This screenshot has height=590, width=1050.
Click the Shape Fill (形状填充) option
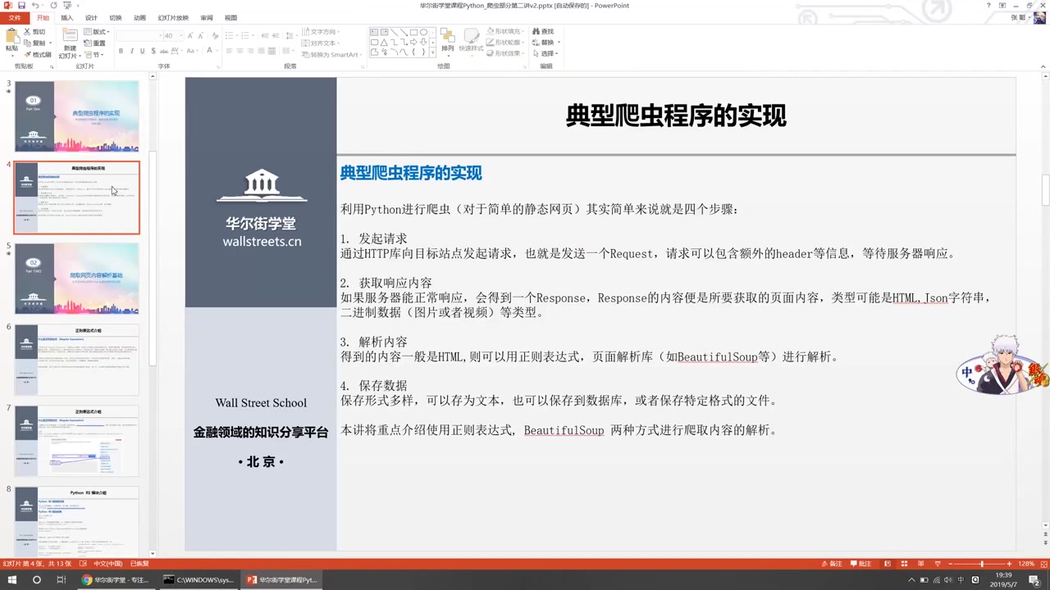508,31
